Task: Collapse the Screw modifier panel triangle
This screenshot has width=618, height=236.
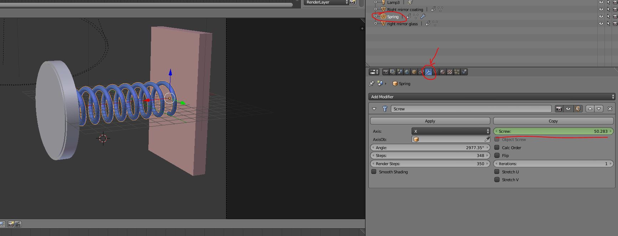Action: 374,109
